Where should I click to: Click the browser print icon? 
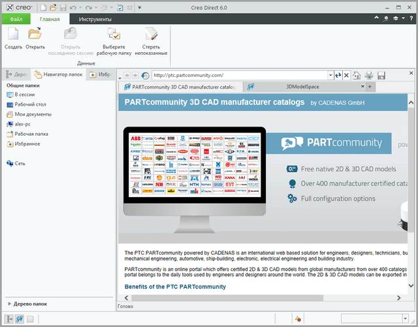click(x=369, y=76)
